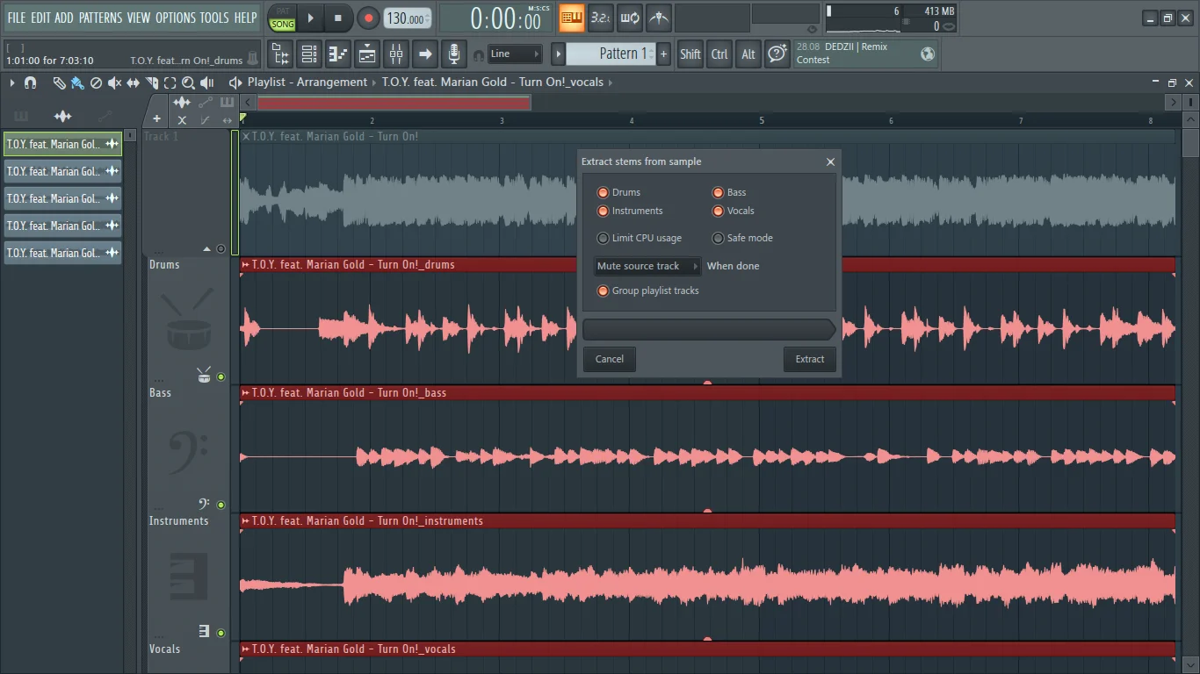The image size is (1200, 674).
Task: Open the Channel rack icon
Action: (x=309, y=54)
